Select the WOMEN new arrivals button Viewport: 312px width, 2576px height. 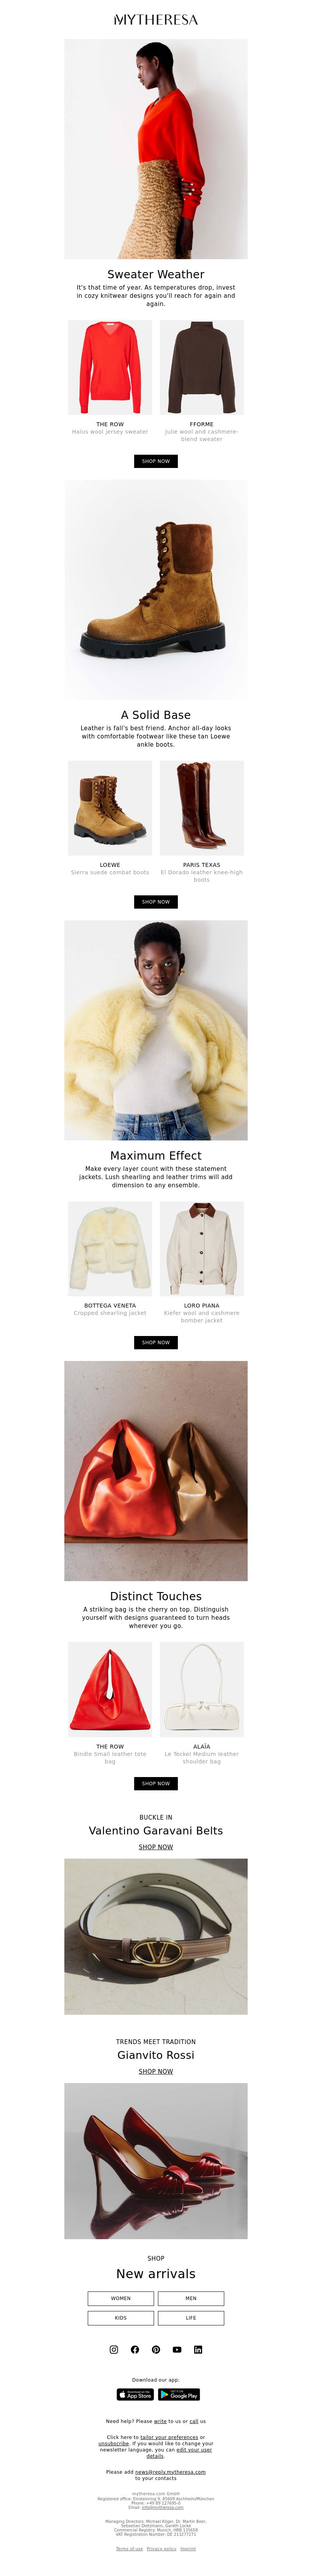click(121, 2298)
